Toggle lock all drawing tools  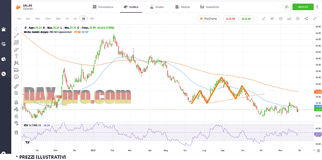pyautogui.click(x=16, y=116)
